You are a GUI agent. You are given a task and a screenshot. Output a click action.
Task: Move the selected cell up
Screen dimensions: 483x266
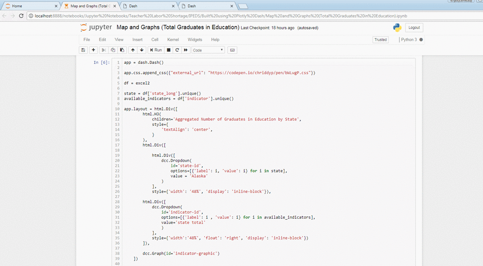click(x=133, y=50)
